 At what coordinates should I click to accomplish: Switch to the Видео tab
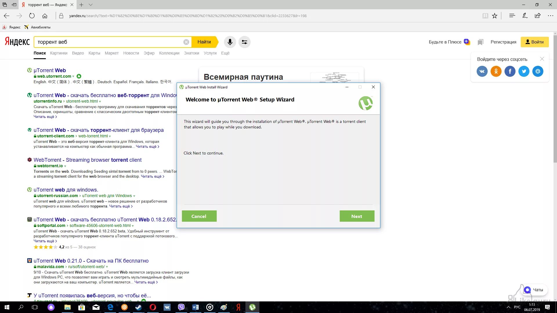tap(78, 53)
